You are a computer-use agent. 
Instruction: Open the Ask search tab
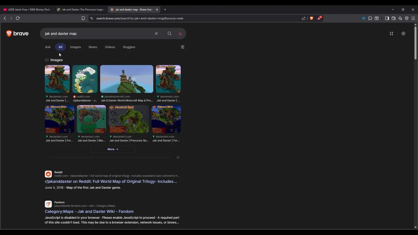pos(48,47)
